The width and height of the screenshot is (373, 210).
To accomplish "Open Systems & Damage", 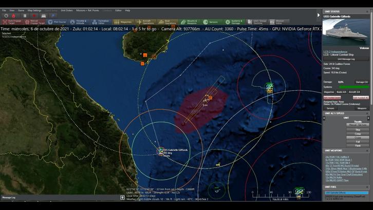I will 234,22.
